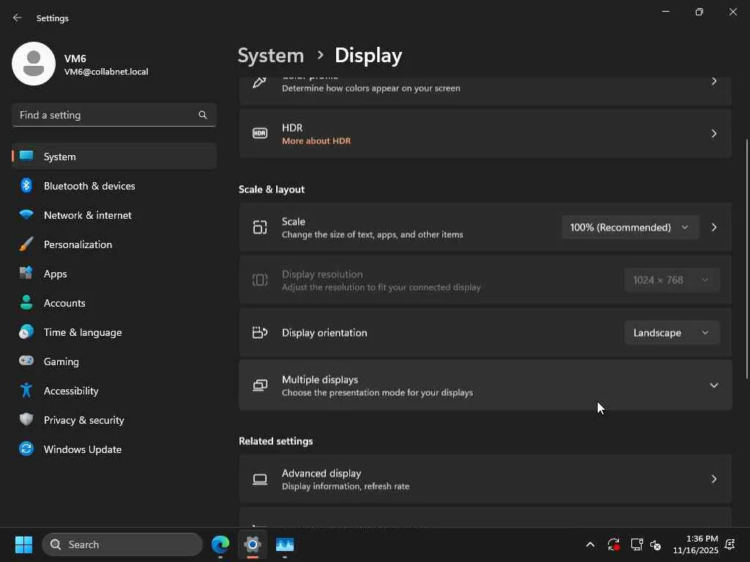Open Bluetooth & devices settings

coord(89,186)
